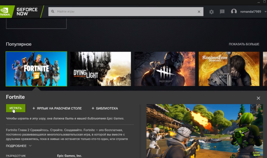The image size is (267, 158).
Task: Start Fortnite with ИГРАТЬ button
Action: (x=16, y=108)
